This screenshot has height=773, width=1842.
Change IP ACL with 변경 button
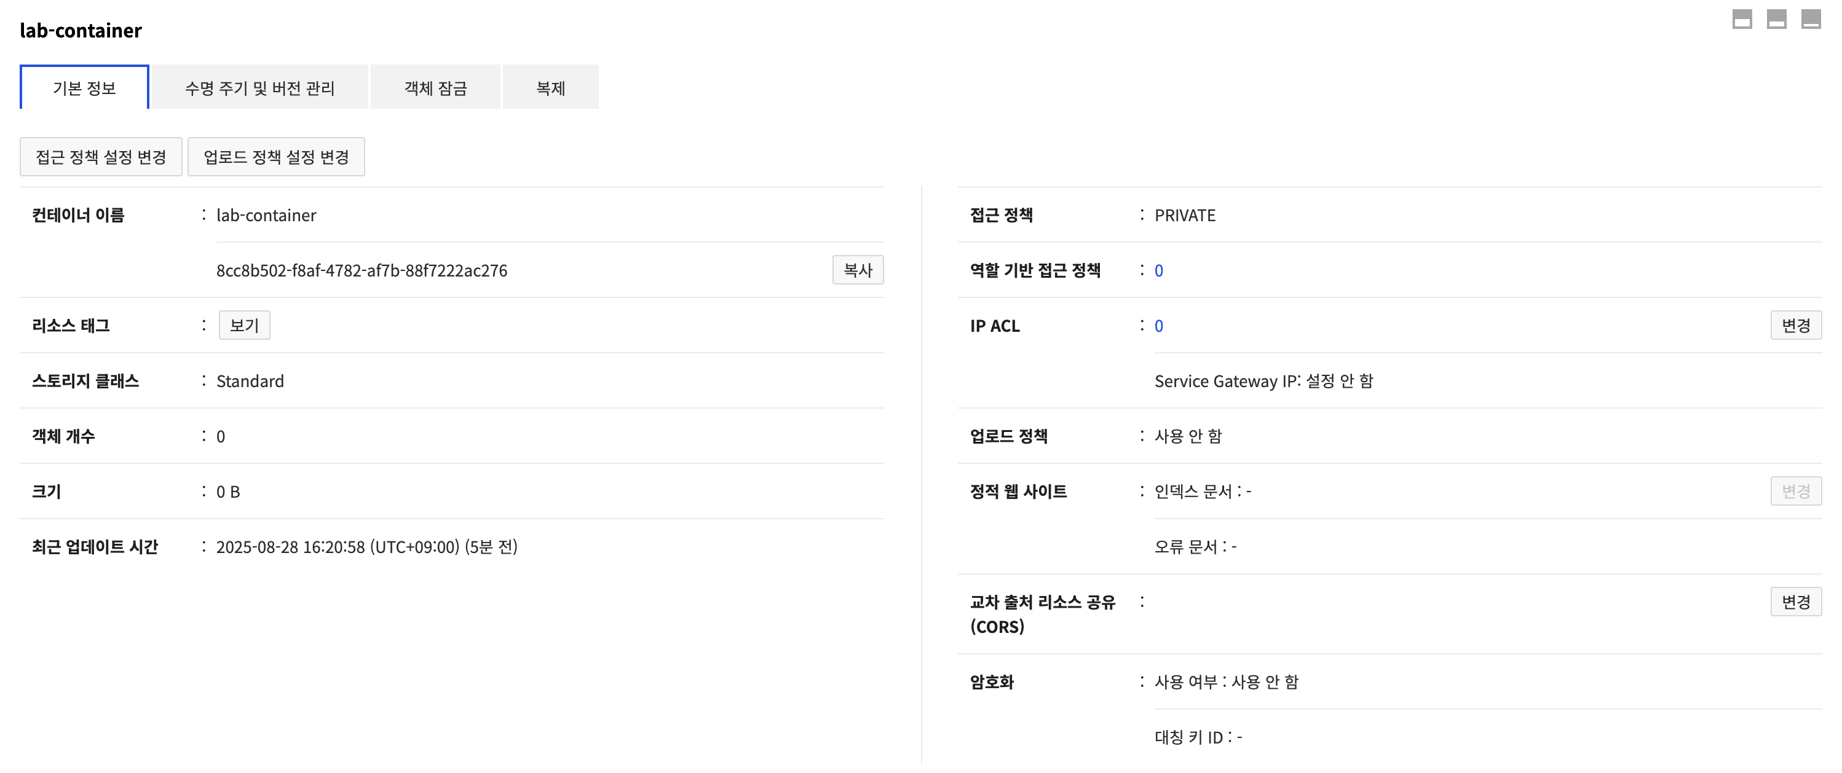(1795, 325)
